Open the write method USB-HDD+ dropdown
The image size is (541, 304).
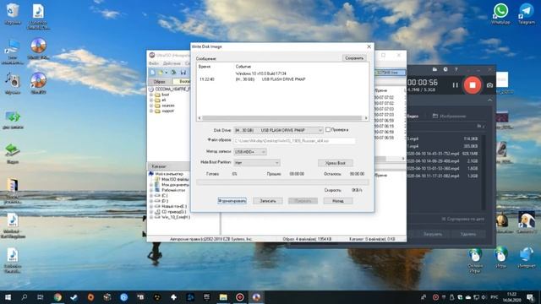click(x=250, y=152)
